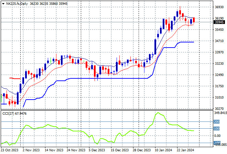This screenshot has width=227, height=154.
Task: Click the 5 Dec 2023 date label
Action: (97, 150)
